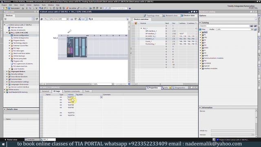Click the zoom magnifier icon in the device view toolbar
261x147 pixels.
pos(90,19)
